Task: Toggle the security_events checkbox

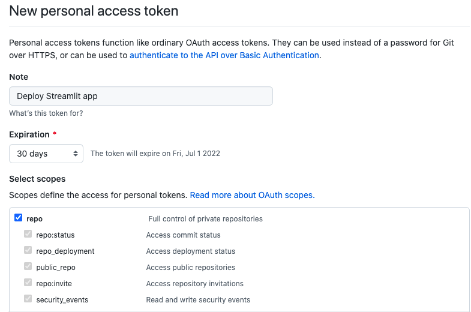Action: (28, 299)
